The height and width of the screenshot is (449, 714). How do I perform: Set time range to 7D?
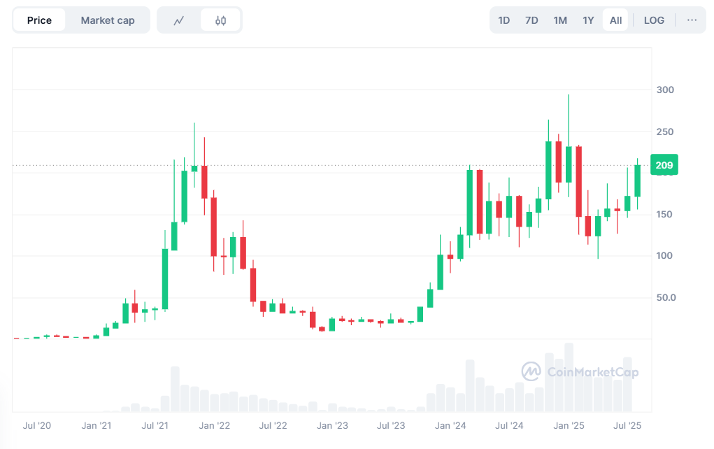531,20
